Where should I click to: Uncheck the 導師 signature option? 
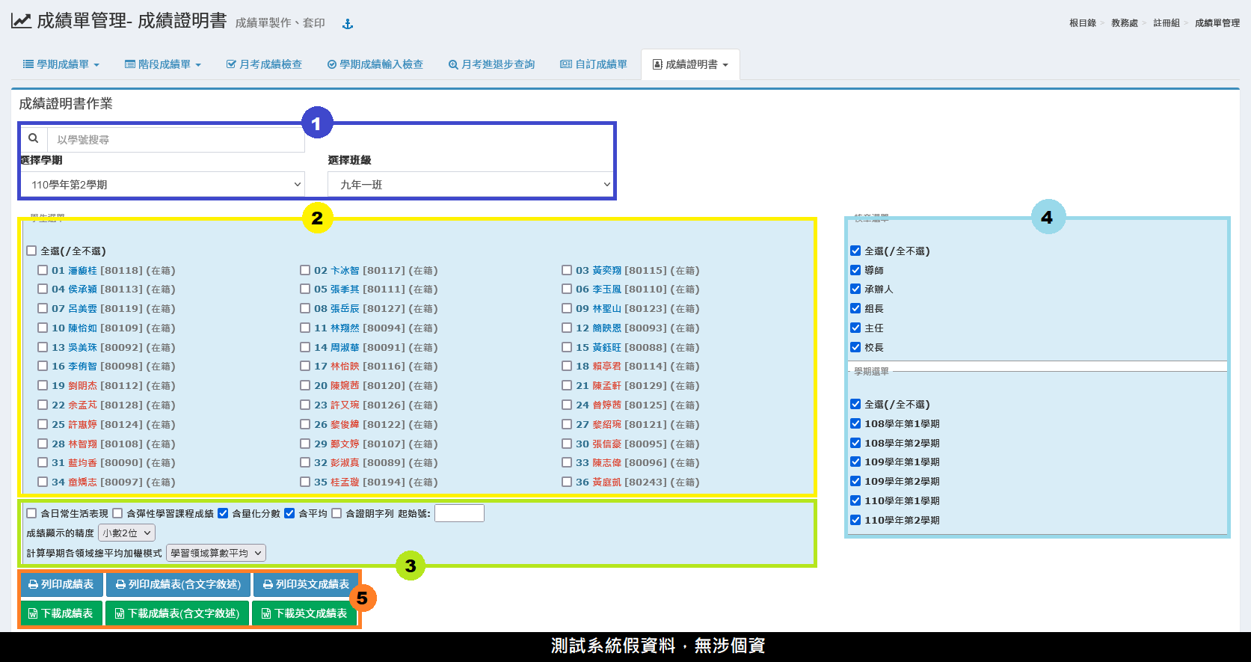click(855, 270)
